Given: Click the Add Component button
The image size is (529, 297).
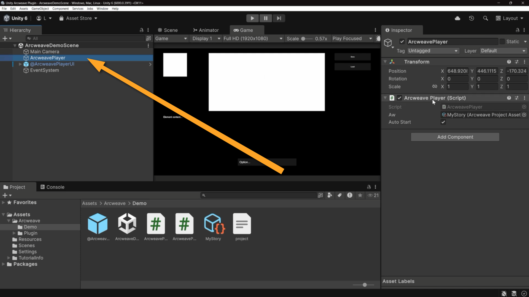Looking at the screenshot, I should tap(455, 137).
